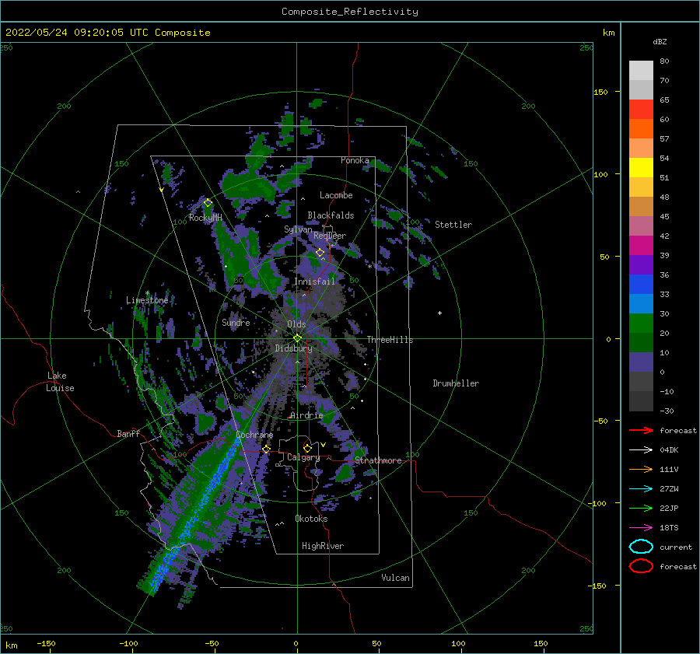700x654 pixels.
Task: Click the Sylvan label
Action: [x=298, y=229]
